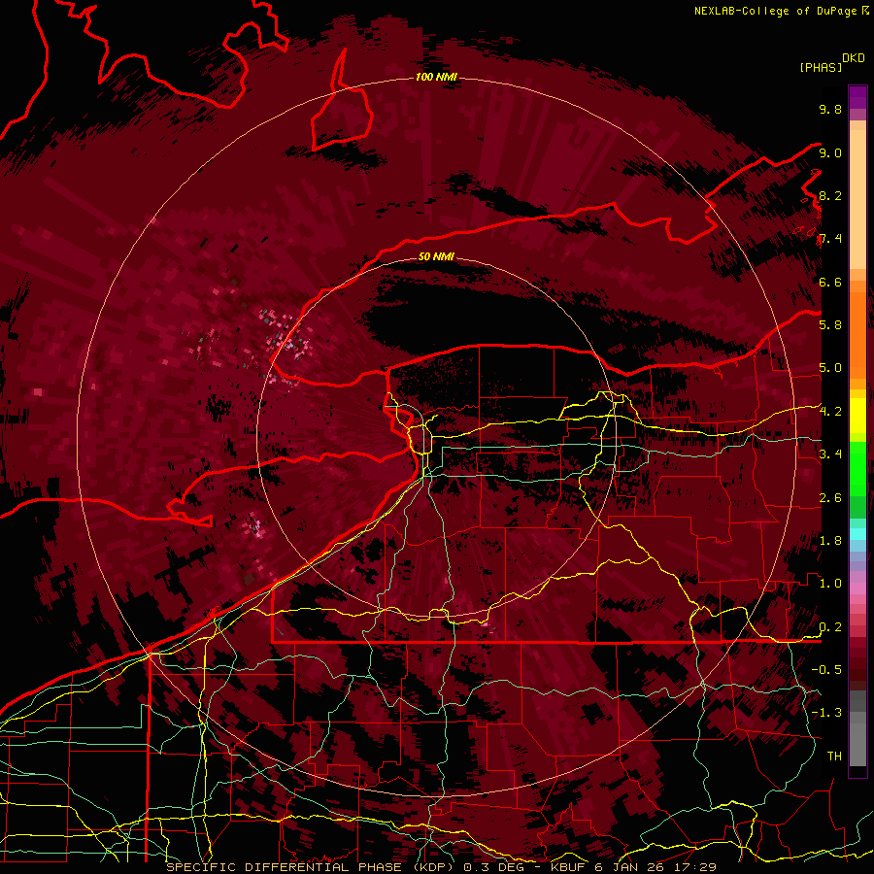Click the 0.2 legend value
Screen dimensions: 874x874
pos(830,626)
